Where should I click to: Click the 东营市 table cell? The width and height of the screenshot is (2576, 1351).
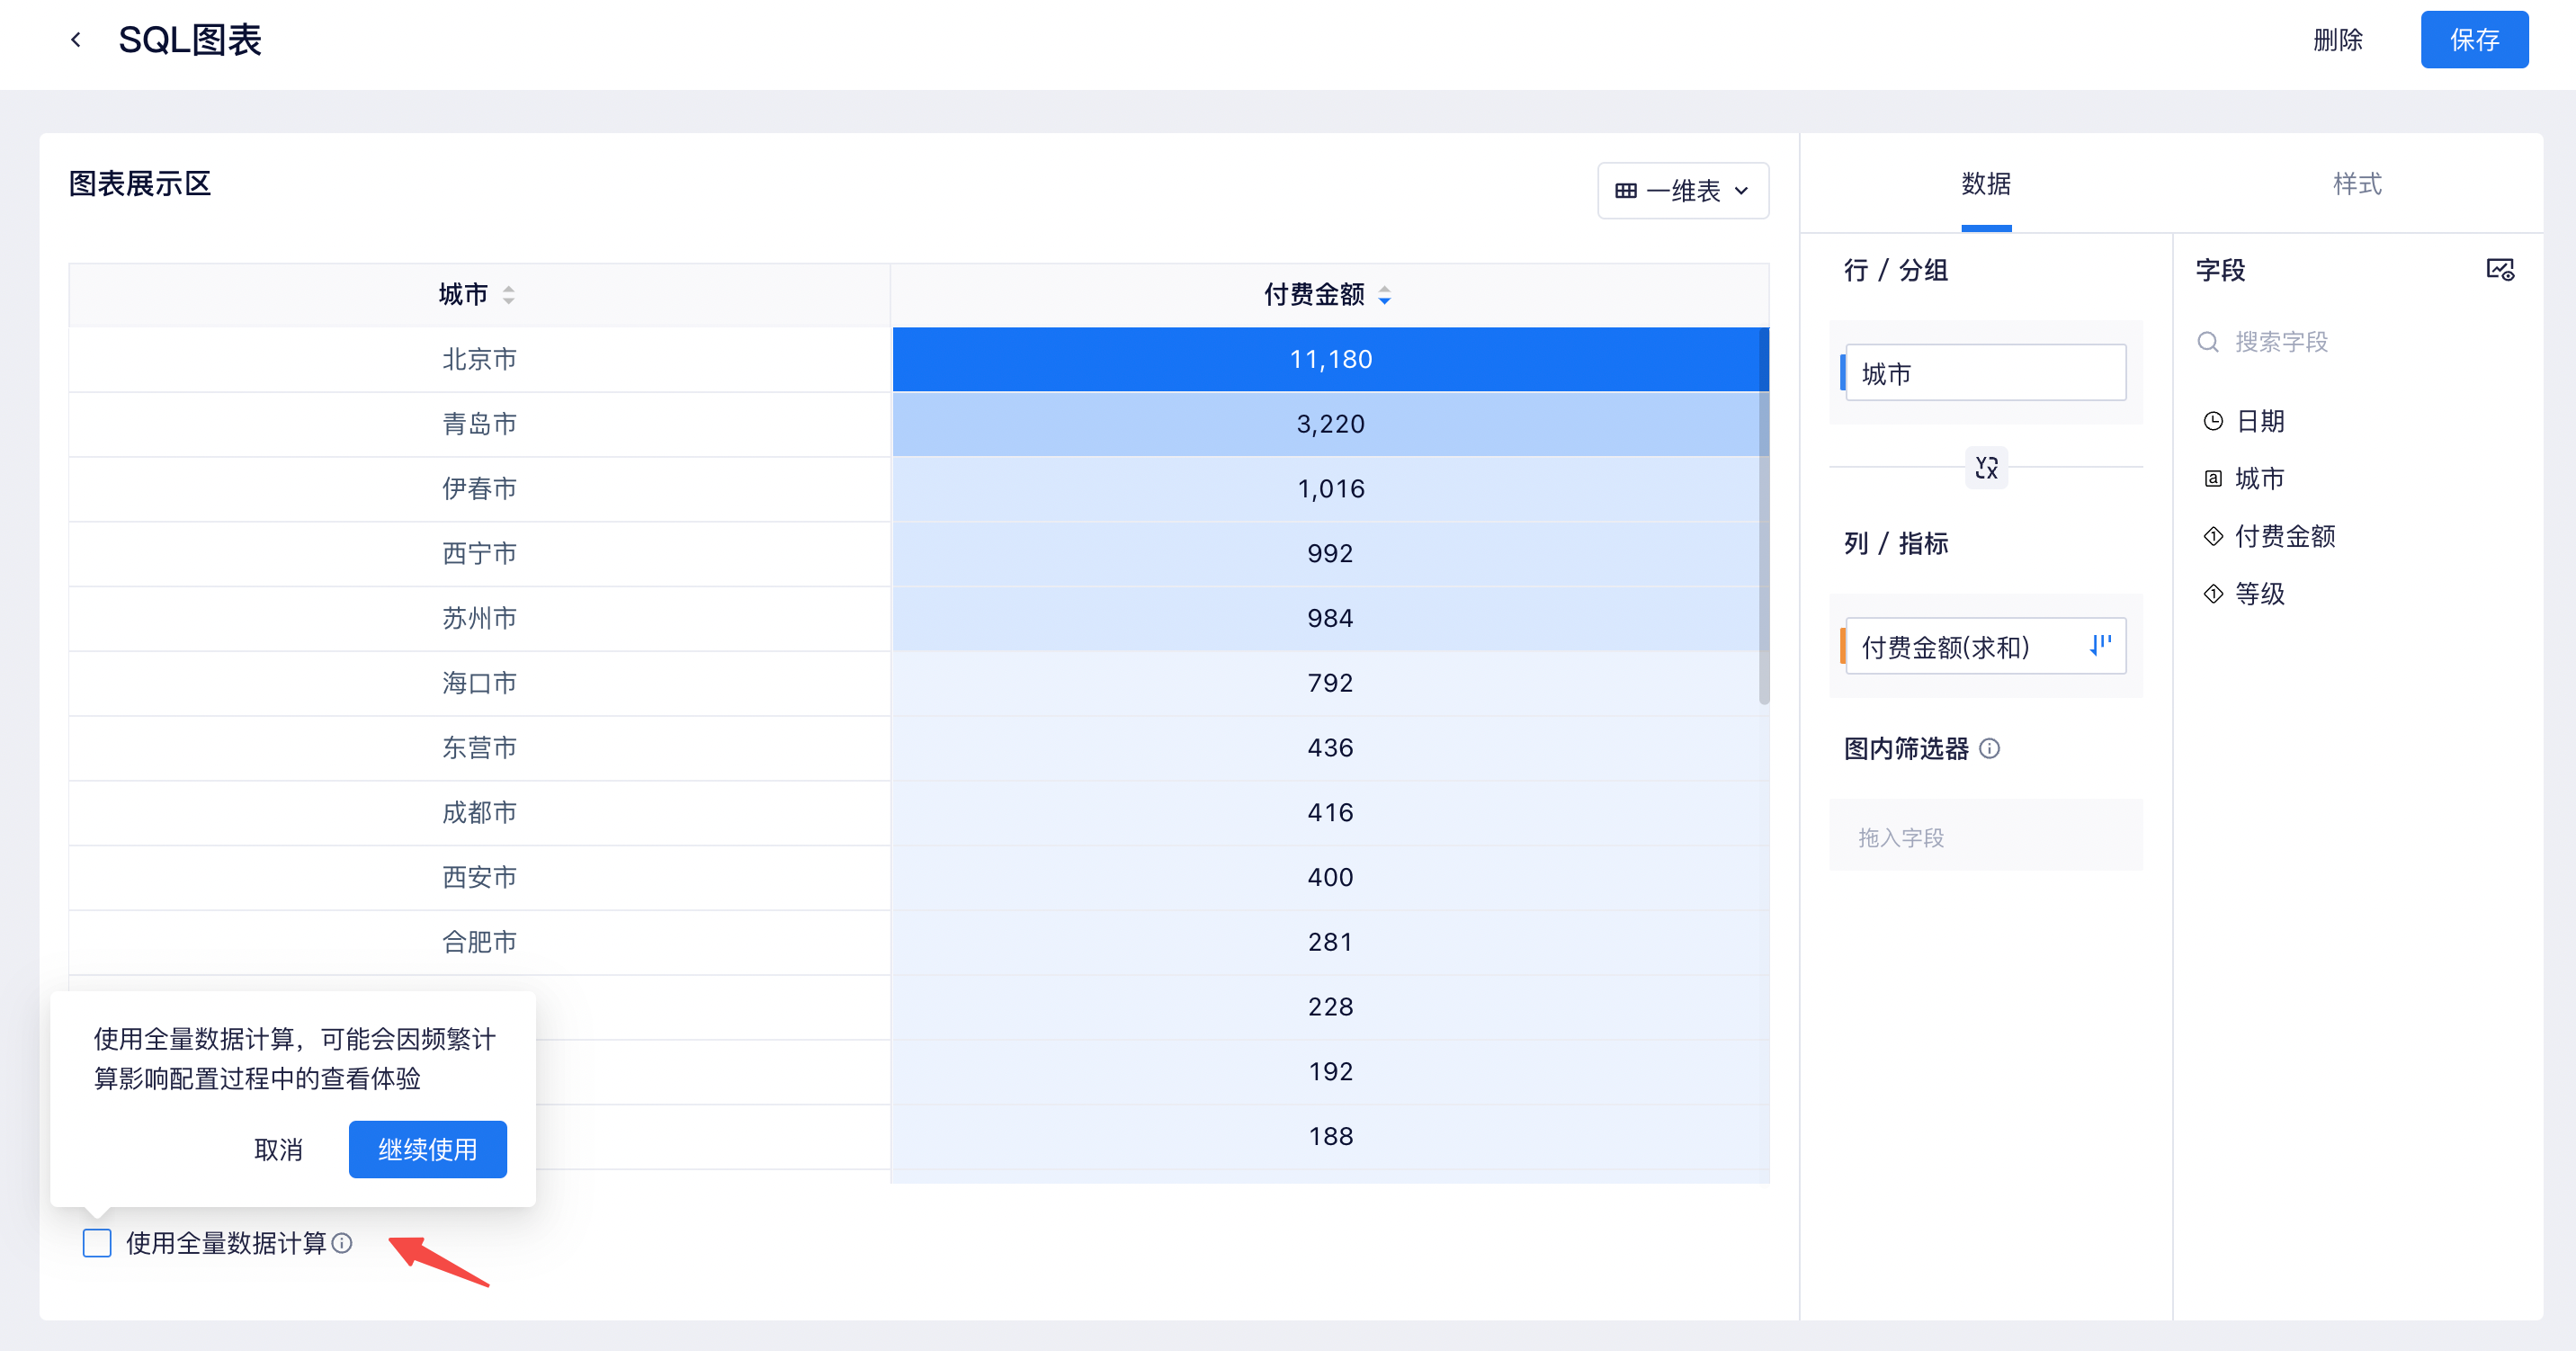479,747
